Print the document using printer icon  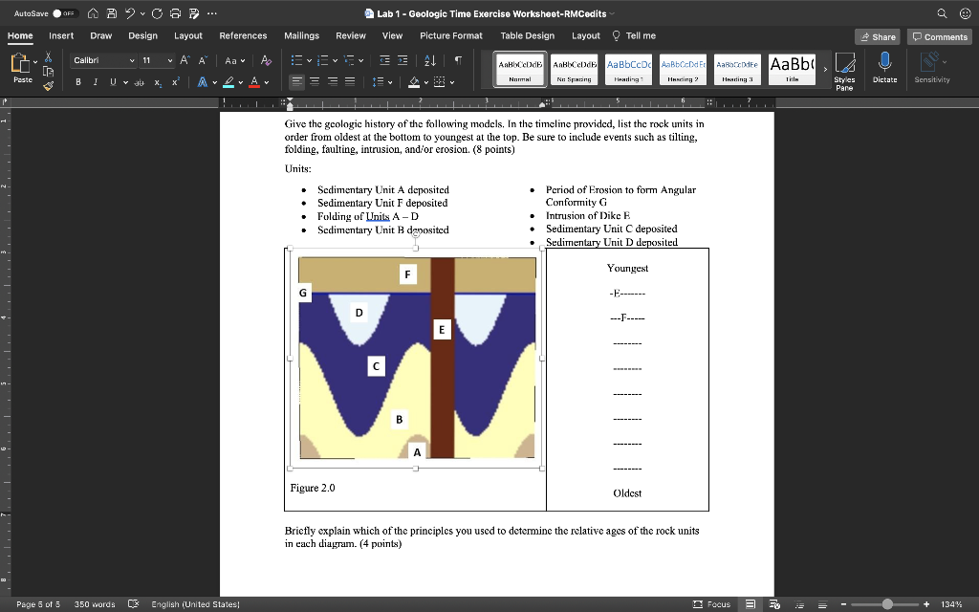click(176, 13)
